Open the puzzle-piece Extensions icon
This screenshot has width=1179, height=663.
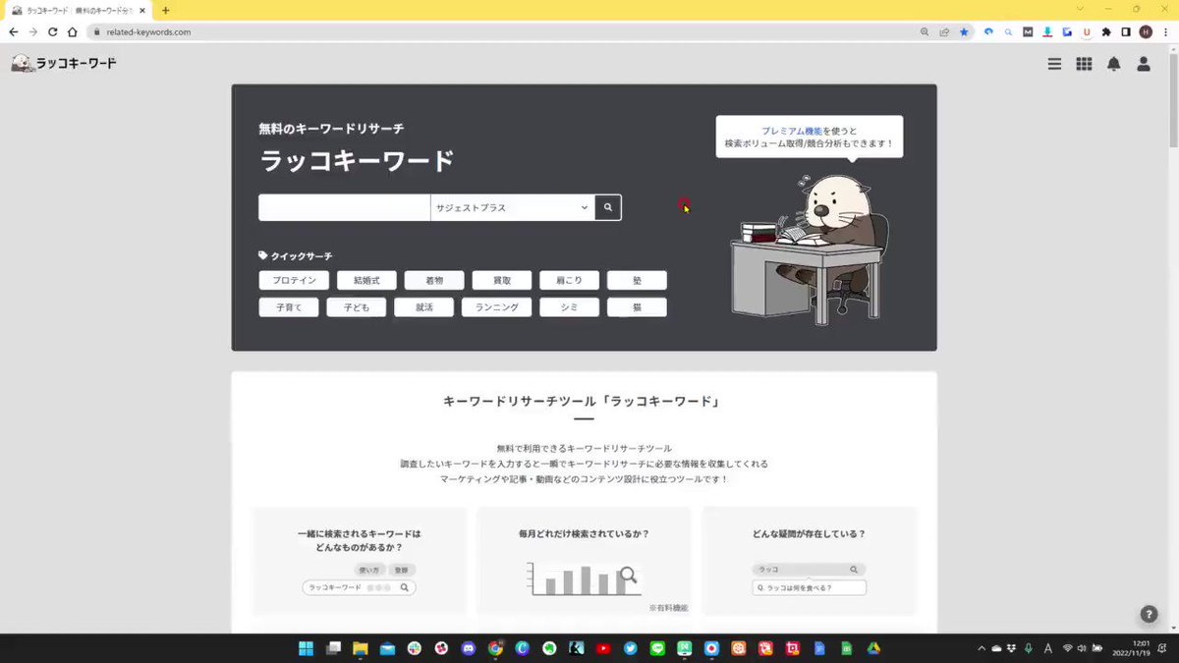[1106, 31]
